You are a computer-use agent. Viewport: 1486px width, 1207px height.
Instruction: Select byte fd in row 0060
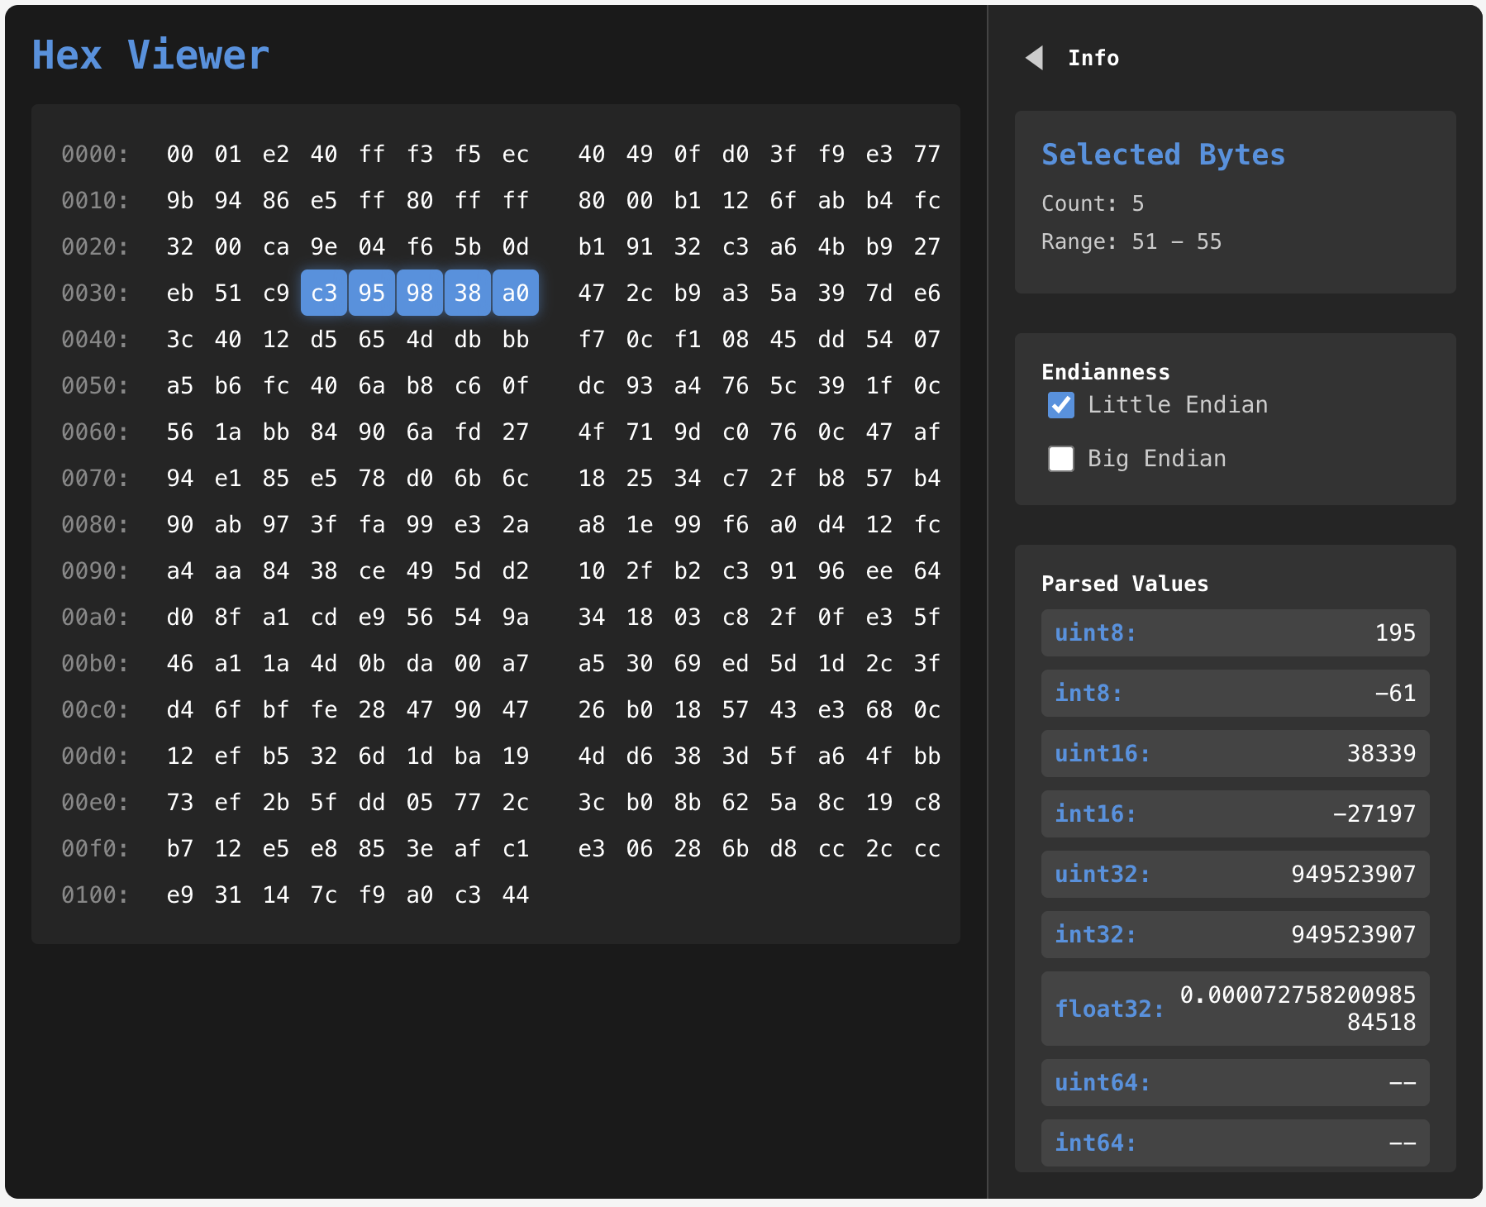click(468, 432)
